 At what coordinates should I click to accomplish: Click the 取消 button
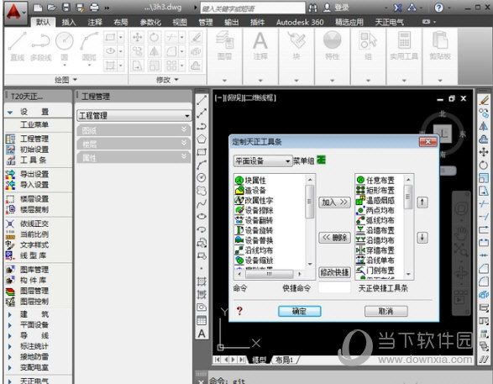(x=386, y=311)
